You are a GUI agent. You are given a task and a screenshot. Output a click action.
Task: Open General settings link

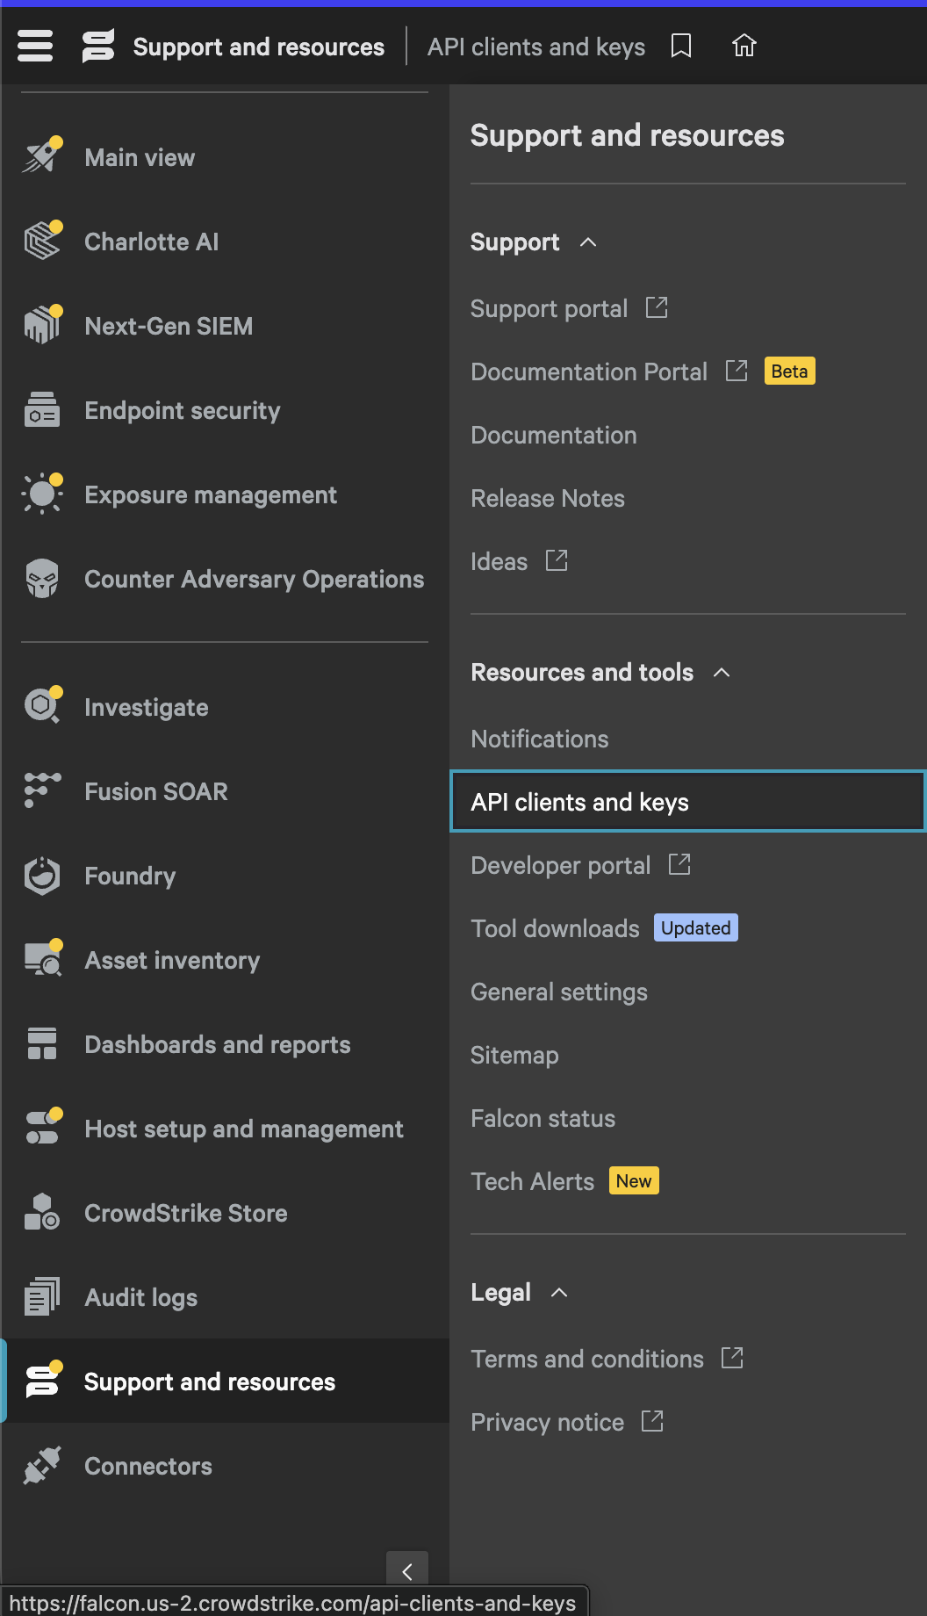pos(559,992)
